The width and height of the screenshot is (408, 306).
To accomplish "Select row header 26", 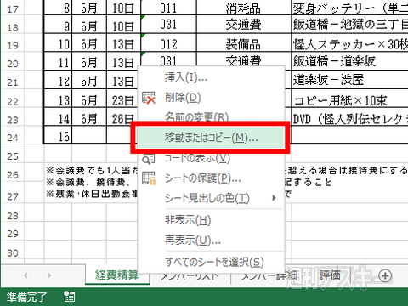I will 13,174.
